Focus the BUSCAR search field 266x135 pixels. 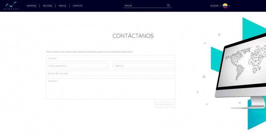coord(145,6)
